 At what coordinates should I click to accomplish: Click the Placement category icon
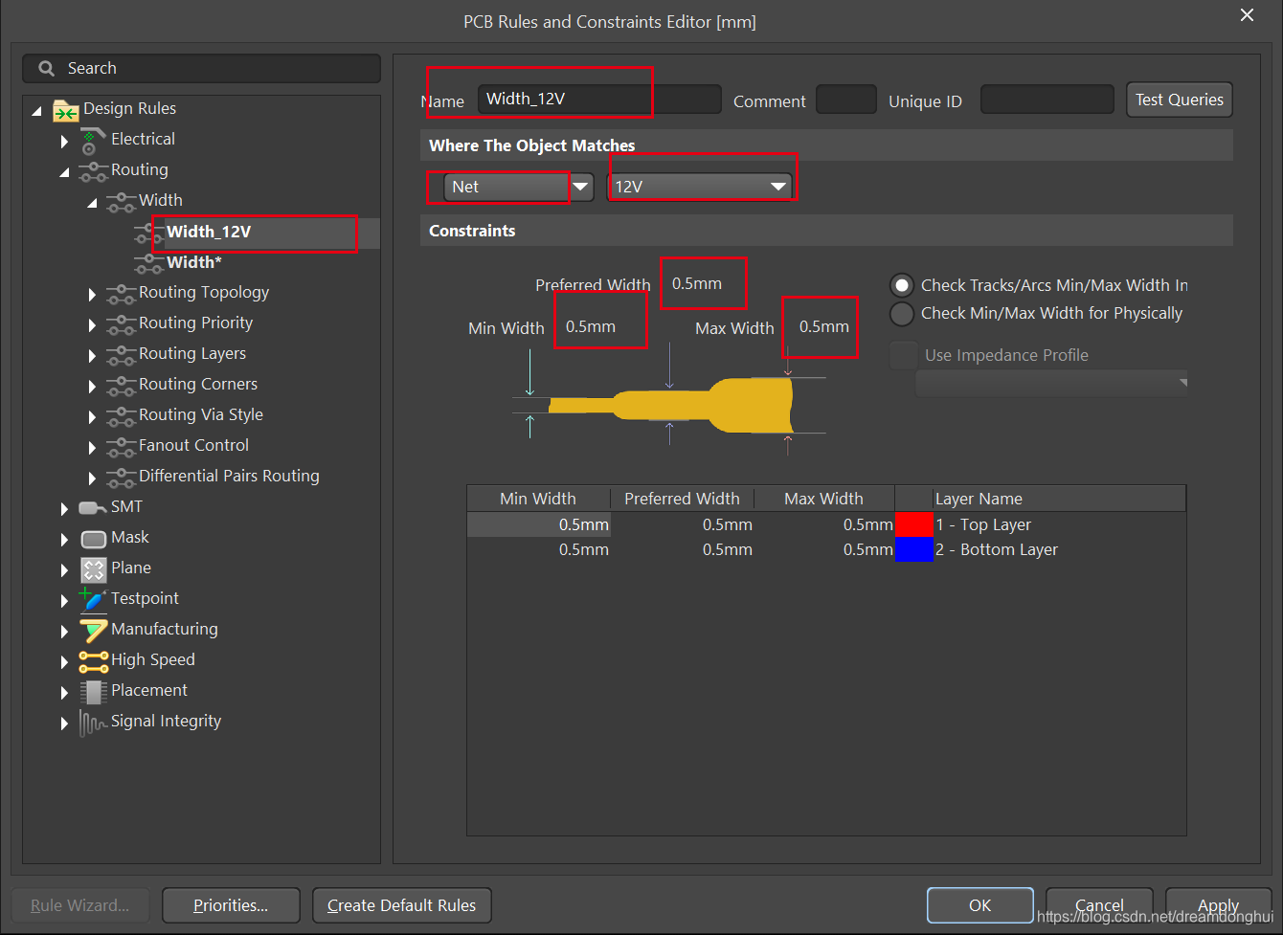93,691
